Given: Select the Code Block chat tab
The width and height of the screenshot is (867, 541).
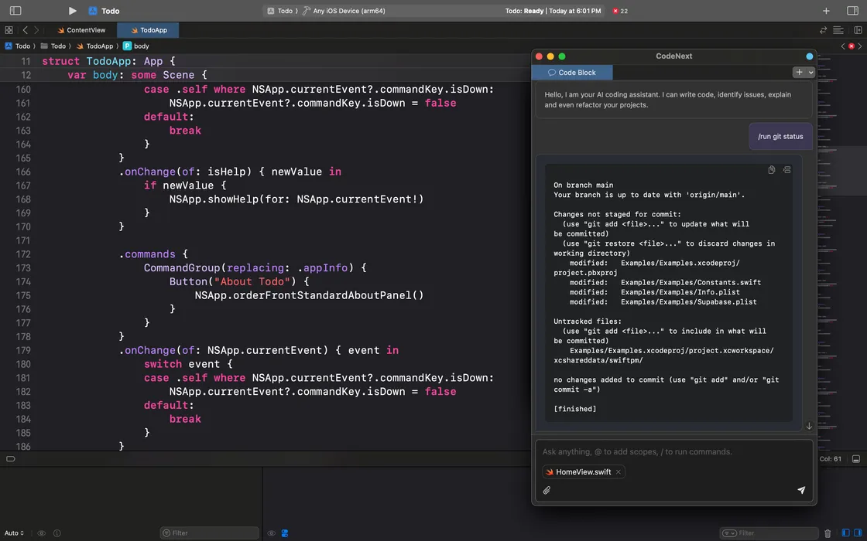Looking at the screenshot, I should tap(572, 73).
